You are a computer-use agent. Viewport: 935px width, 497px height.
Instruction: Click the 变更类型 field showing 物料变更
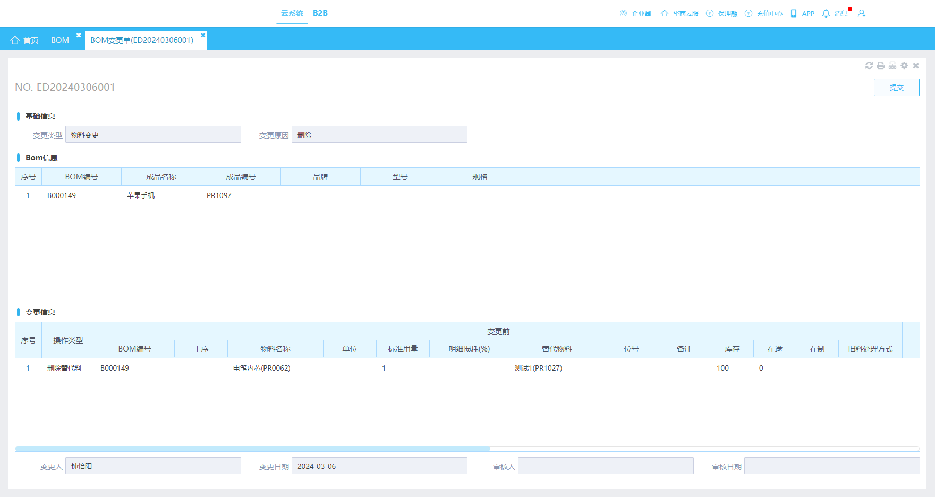[x=153, y=134]
